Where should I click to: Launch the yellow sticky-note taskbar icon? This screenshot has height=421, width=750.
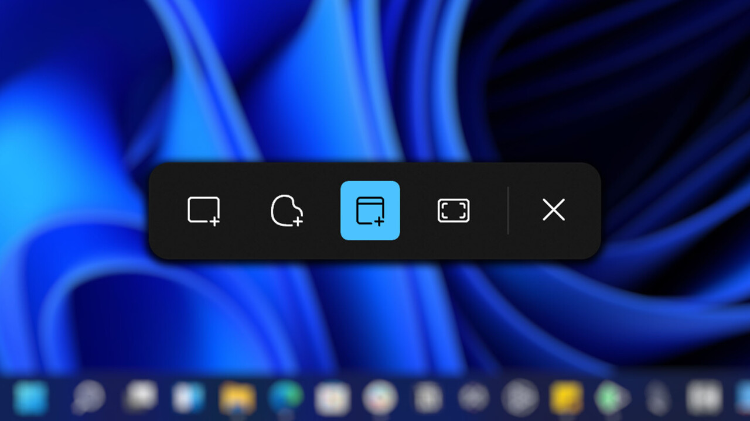[566, 398]
